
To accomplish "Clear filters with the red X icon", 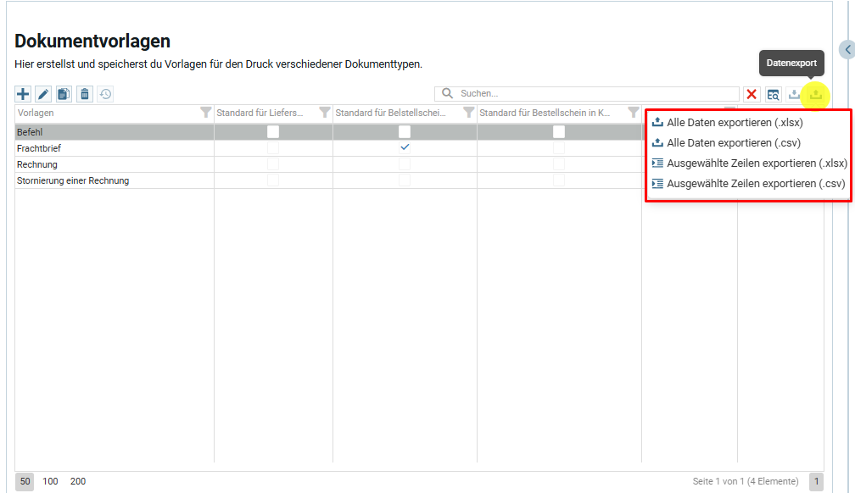I will tap(752, 94).
